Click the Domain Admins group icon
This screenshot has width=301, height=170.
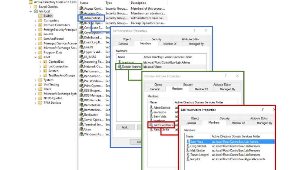click(119, 67)
